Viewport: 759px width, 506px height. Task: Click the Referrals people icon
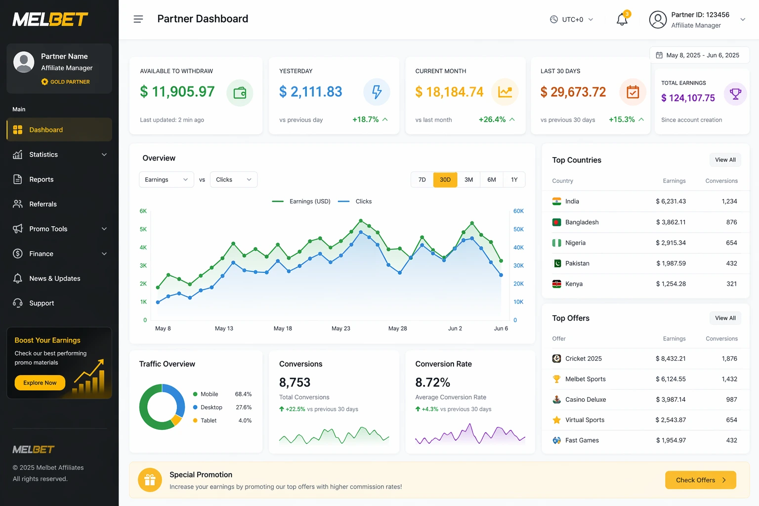point(18,204)
